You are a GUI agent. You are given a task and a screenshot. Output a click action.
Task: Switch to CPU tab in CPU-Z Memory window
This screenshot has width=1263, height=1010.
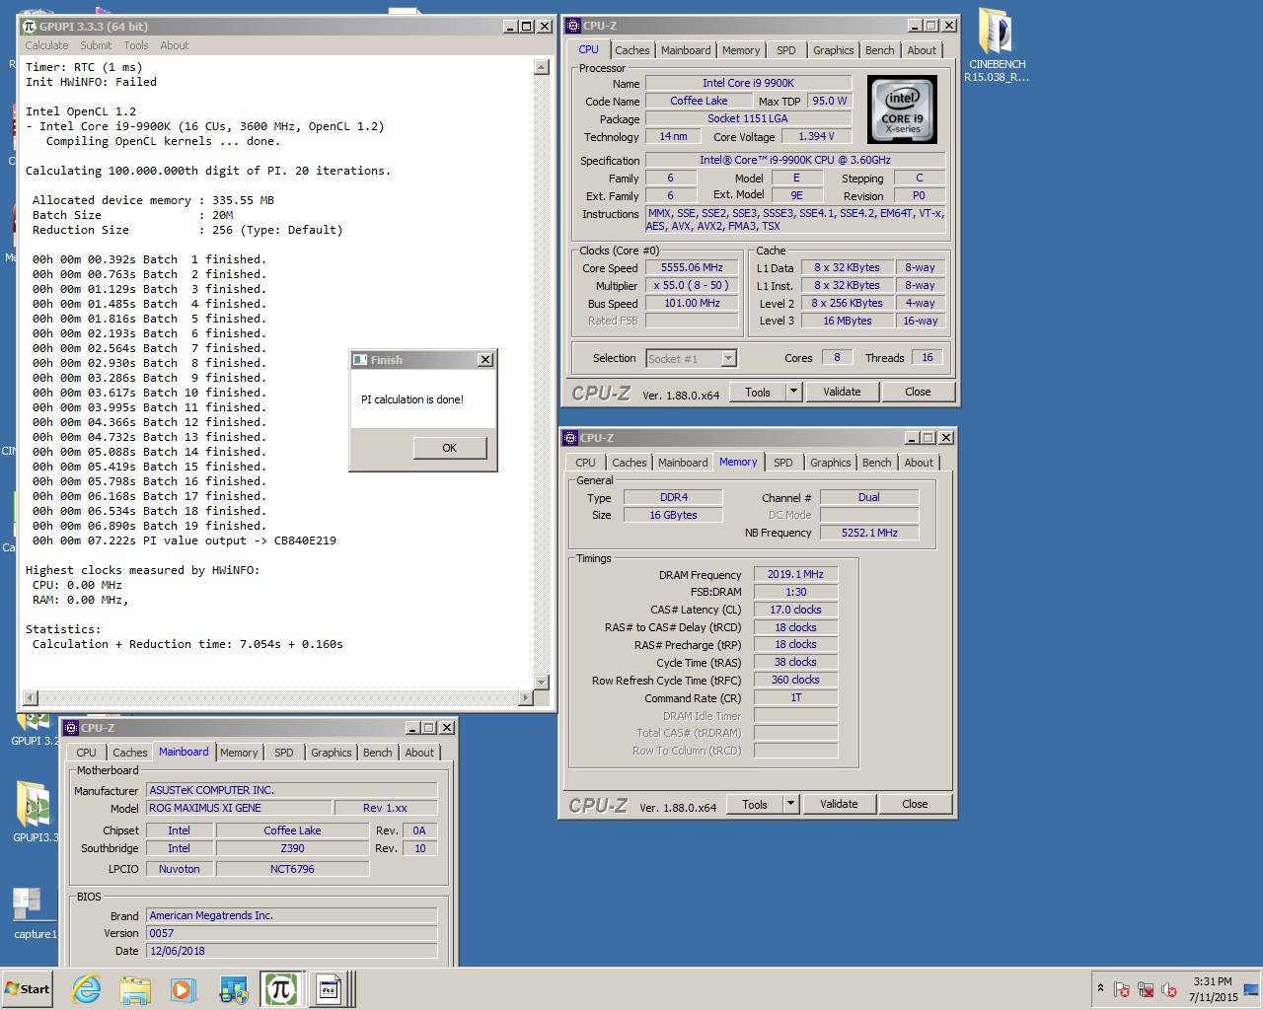(x=585, y=463)
